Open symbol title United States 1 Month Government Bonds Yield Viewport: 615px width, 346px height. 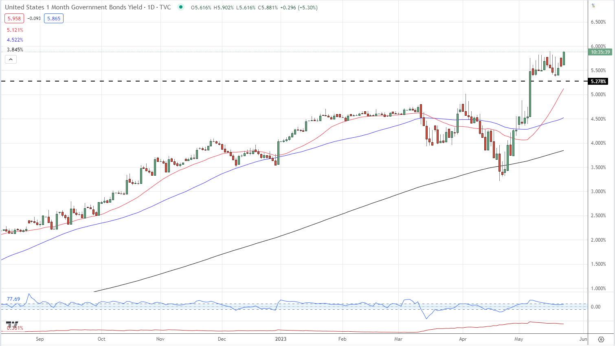click(74, 7)
